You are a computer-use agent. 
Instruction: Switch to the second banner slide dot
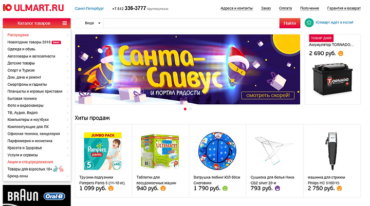coord(190,109)
